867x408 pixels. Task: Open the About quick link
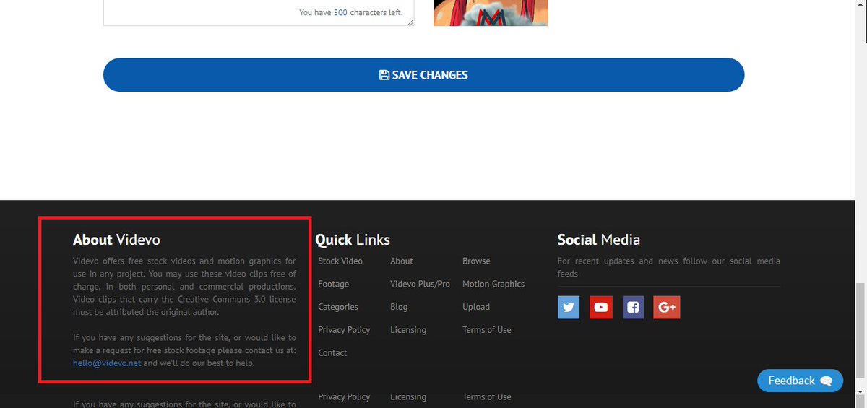tap(402, 261)
